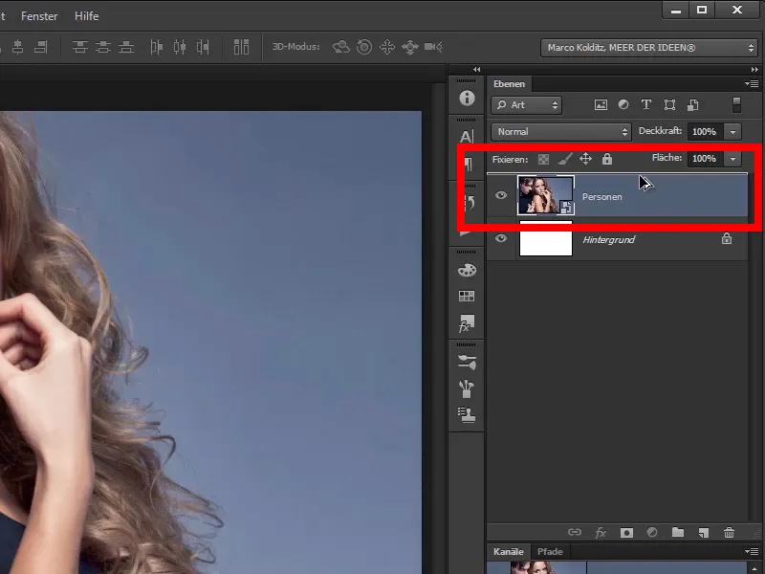
Task: Click the align horizontal centers icon
Action: tap(17, 47)
